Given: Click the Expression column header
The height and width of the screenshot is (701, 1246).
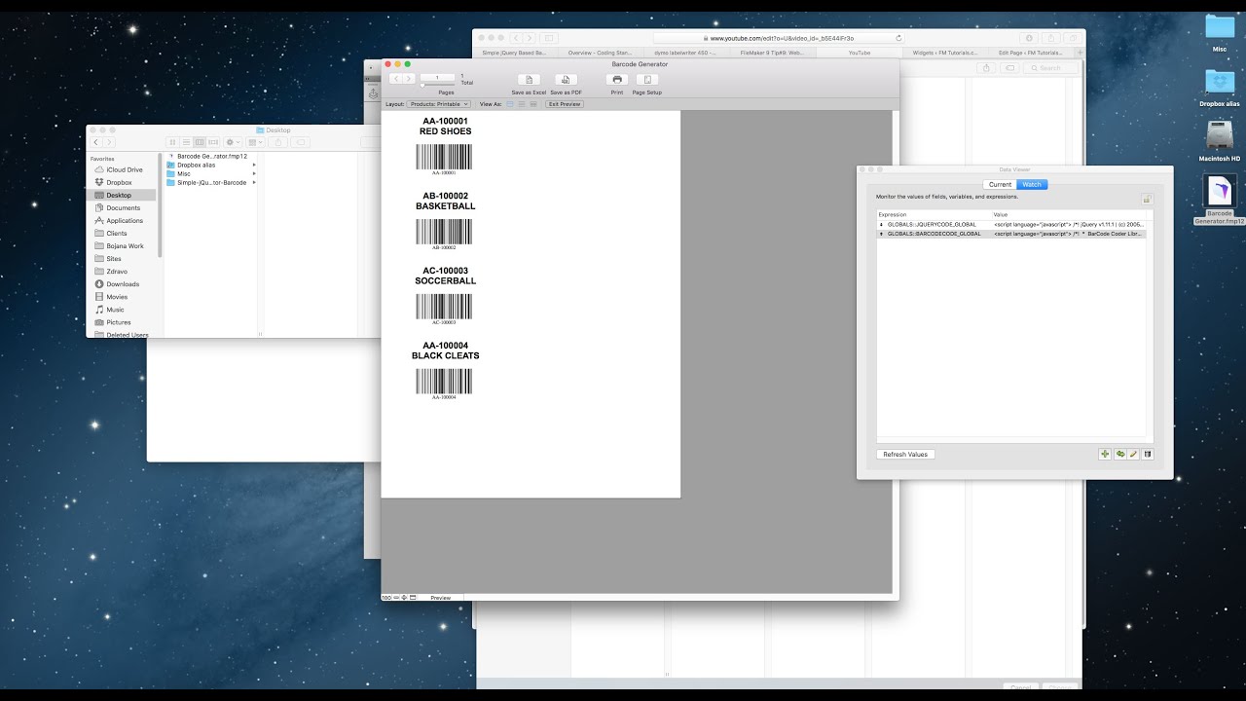Looking at the screenshot, I should (x=934, y=214).
